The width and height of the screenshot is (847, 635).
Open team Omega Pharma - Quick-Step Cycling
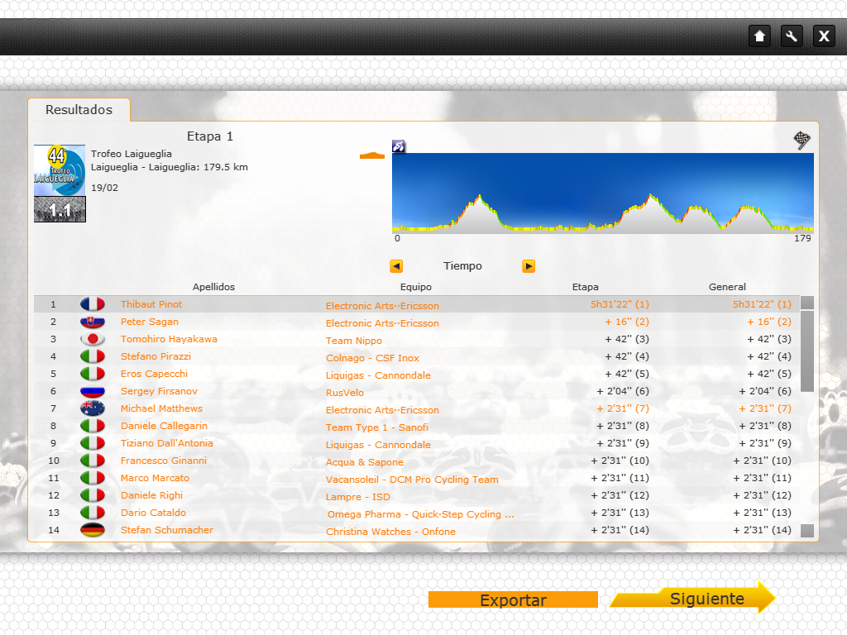(421, 514)
